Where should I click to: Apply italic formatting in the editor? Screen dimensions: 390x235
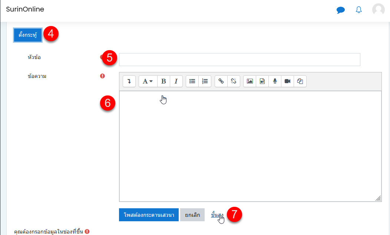(x=176, y=81)
